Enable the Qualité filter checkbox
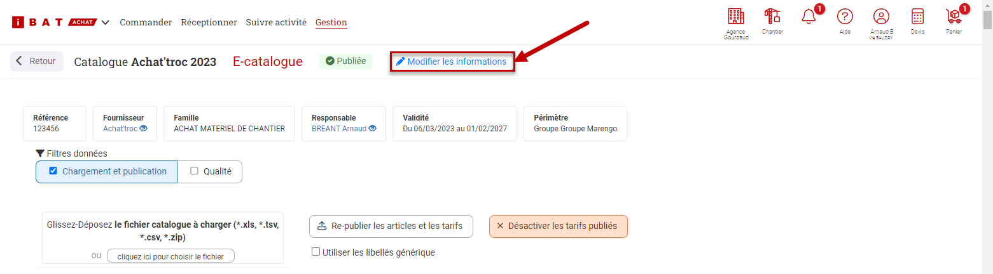993x274 pixels. click(195, 171)
